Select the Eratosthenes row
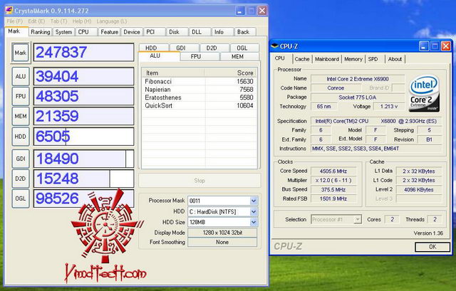456x291 pixels. point(199,97)
